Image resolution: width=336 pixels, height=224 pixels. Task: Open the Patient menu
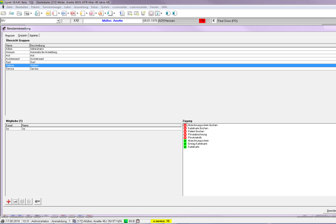pyautogui.click(x=35, y=7)
